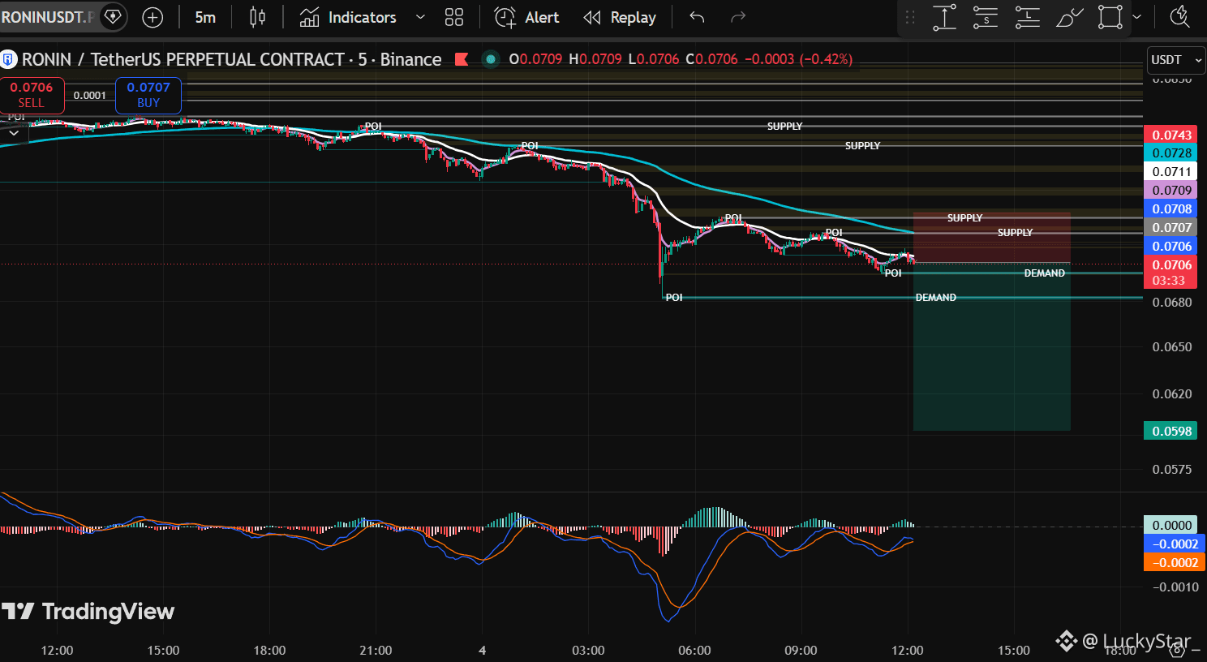Click the blue 0.0708 price label

click(1171, 209)
